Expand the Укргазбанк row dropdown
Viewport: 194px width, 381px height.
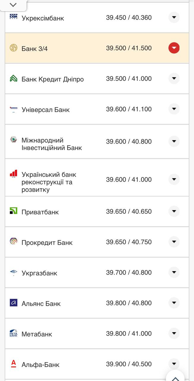click(174, 272)
